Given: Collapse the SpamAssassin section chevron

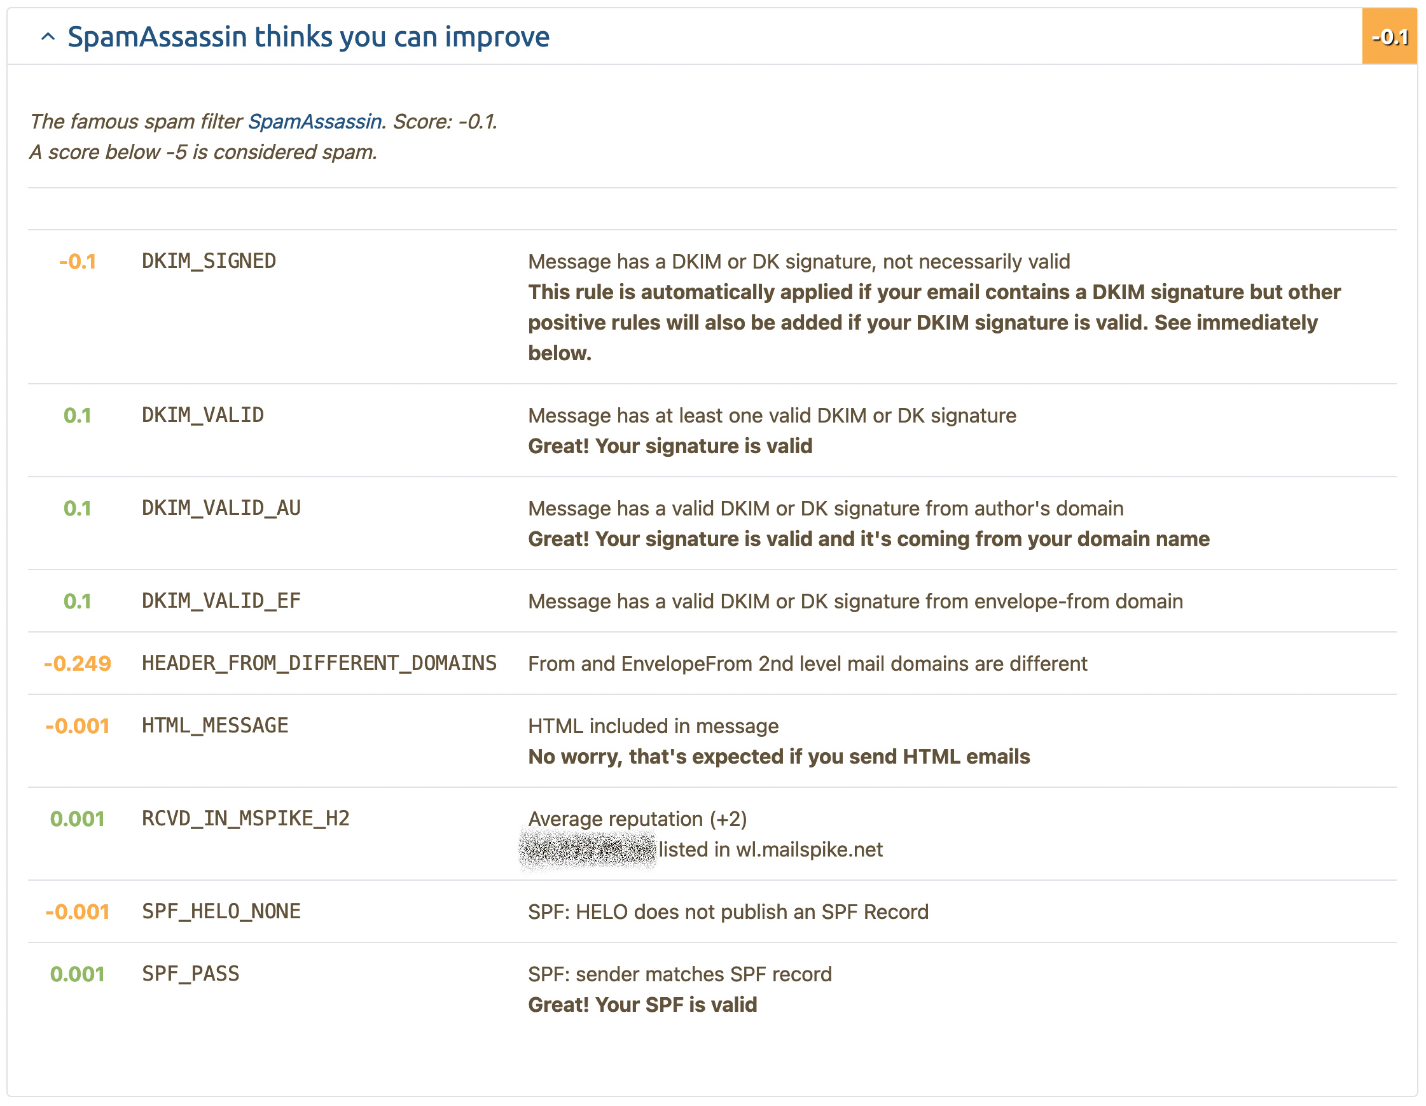Looking at the screenshot, I should pos(48,36).
